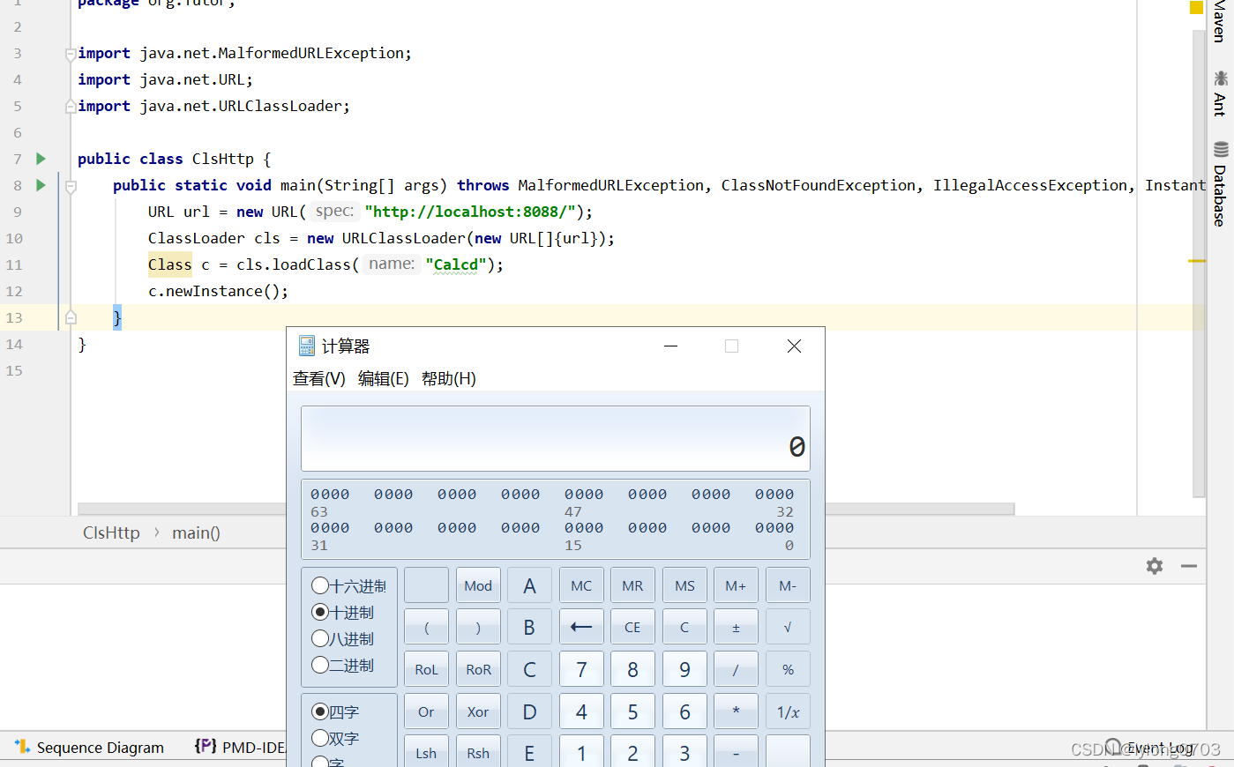This screenshot has height=767, width=1234.
Task: Switch calculator to binary mode
Action: point(319,665)
